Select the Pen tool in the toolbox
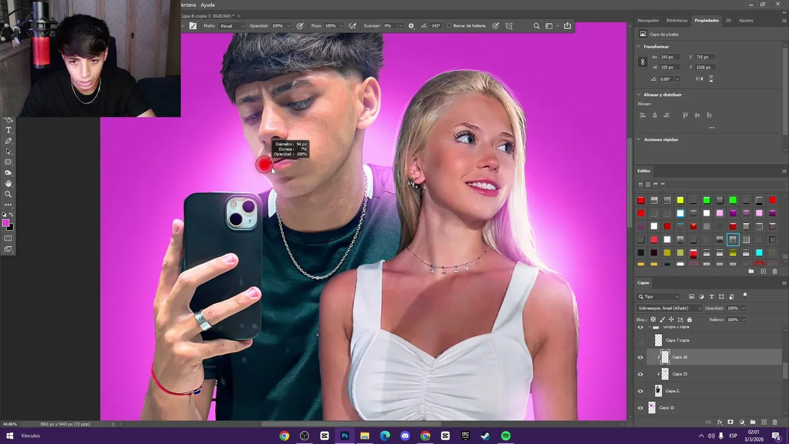Screen dimensions: 789x444 (9, 141)
